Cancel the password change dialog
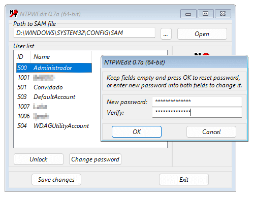The height and width of the screenshot is (198, 253). [211, 131]
